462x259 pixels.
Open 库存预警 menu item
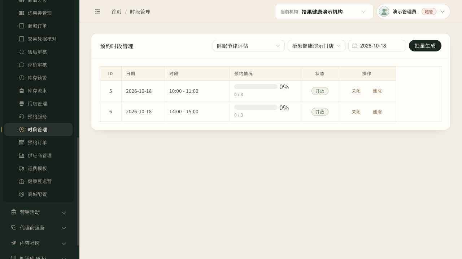[x=38, y=78]
